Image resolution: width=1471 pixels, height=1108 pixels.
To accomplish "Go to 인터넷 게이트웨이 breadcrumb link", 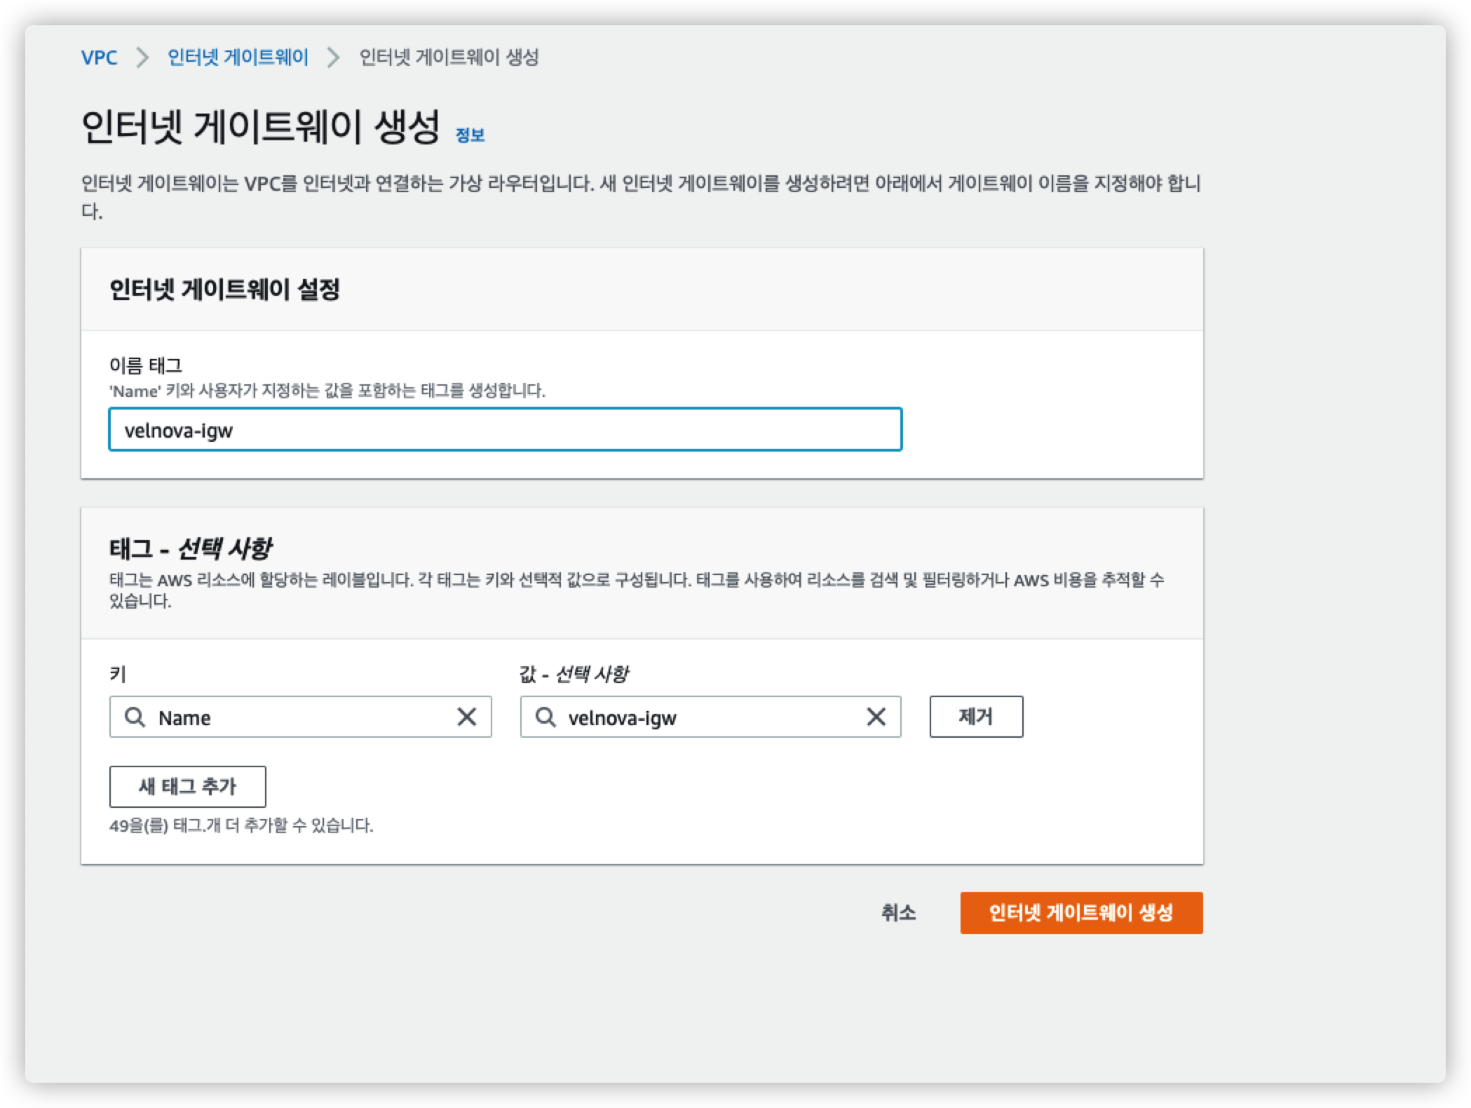I will click(238, 58).
